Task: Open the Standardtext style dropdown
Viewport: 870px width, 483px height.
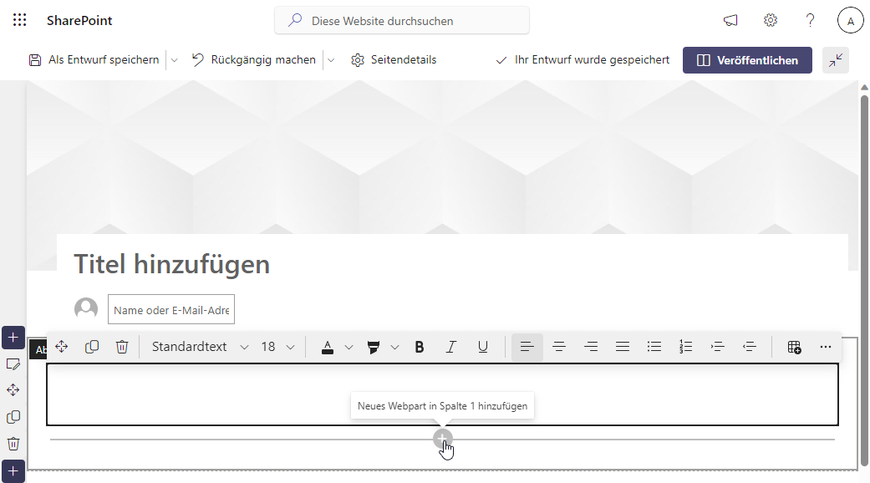Action: click(200, 347)
